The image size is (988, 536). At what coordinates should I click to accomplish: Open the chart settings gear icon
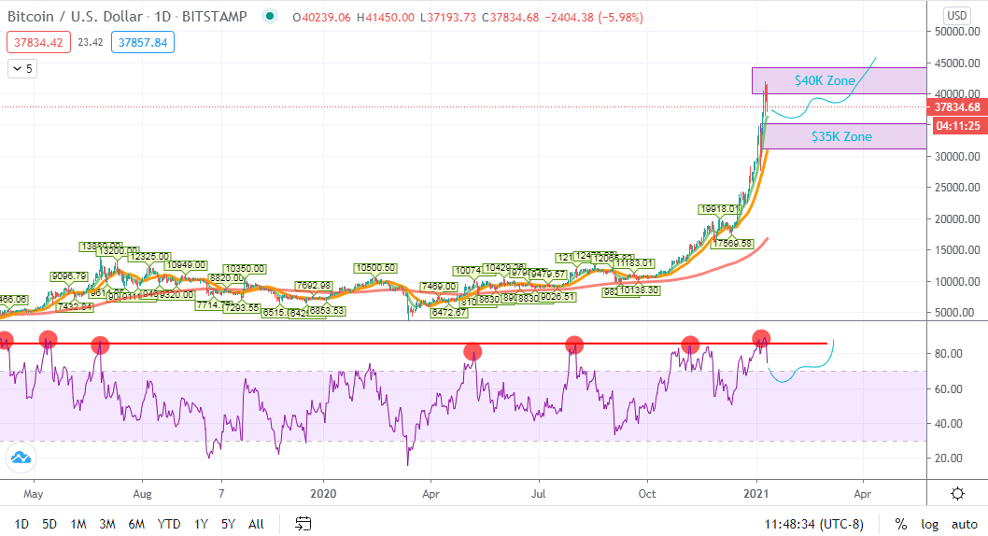tap(957, 494)
